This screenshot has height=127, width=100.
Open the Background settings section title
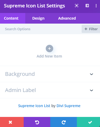click(x=20, y=74)
